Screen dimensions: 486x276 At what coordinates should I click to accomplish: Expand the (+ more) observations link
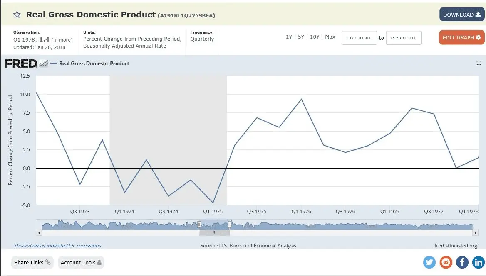tap(62, 40)
